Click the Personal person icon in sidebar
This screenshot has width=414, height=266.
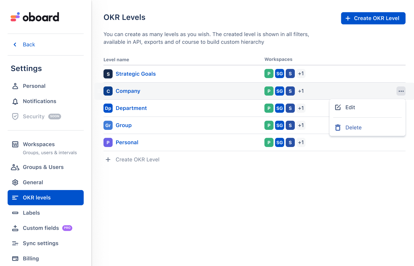pyautogui.click(x=15, y=86)
